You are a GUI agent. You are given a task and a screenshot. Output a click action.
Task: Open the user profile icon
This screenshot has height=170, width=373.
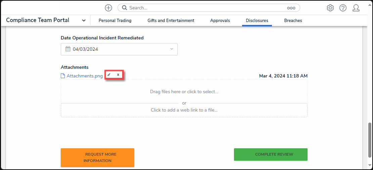point(356,8)
